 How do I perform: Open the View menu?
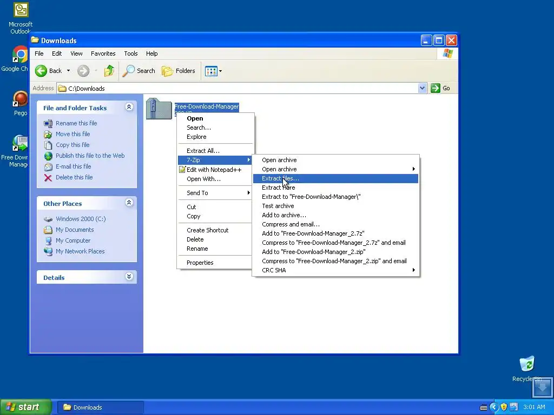(x=76, y=53)
